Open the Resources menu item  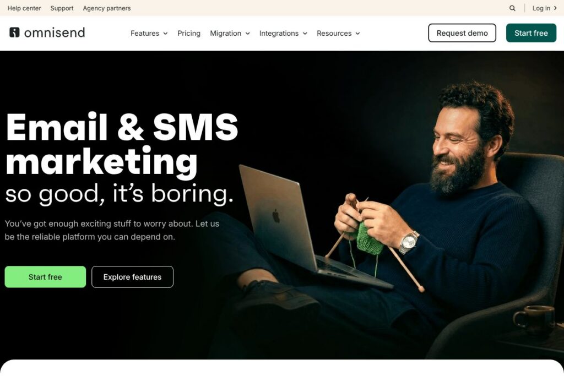pos(334,33)
